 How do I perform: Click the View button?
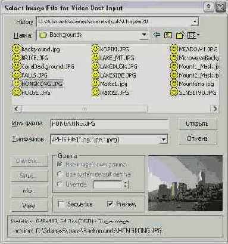coord(29,206)
